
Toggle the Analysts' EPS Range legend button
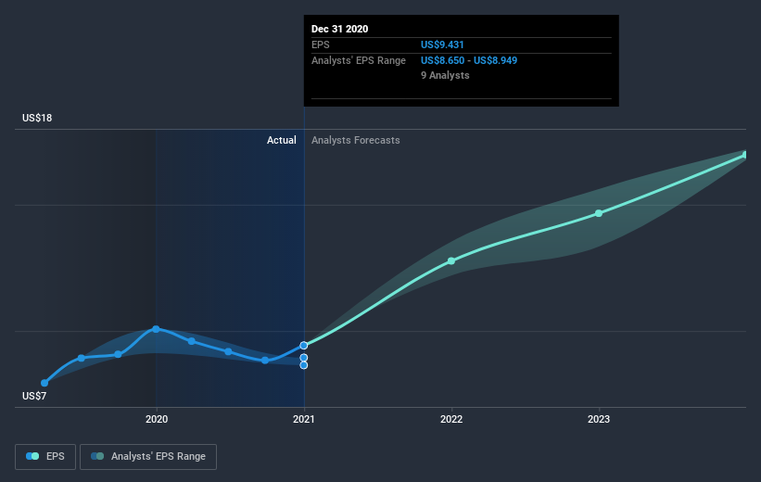click(148, 456)
